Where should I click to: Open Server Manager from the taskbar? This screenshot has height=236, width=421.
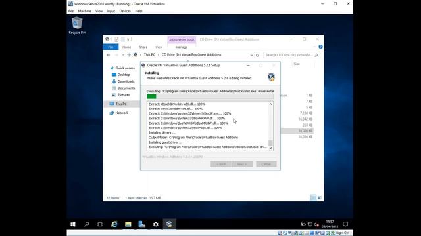click(x=142, y=224)
